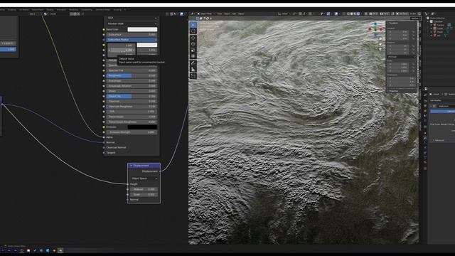
Task: Click the Alpha input socket
Action: point(104,137)
